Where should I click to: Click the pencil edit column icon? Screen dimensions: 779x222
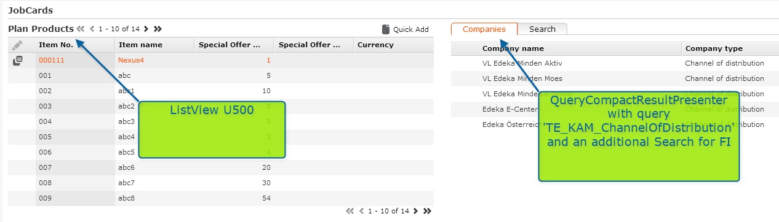pyautogui.click(x=17, y=45)
